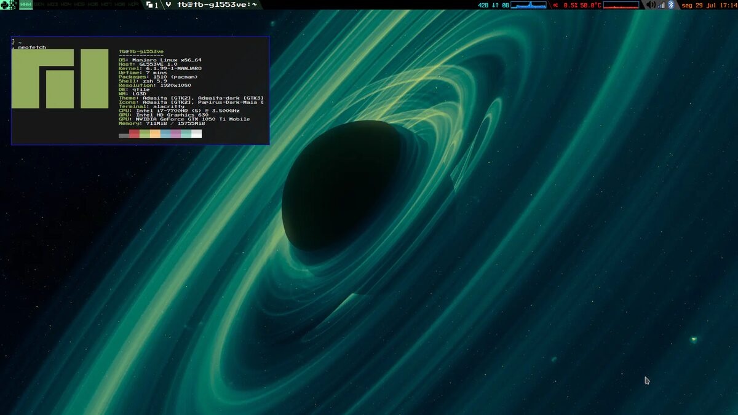Viewport: 738px width, 415px height.
Task: Click the purple color block in neofetch palette
Action: pos(176,133)
